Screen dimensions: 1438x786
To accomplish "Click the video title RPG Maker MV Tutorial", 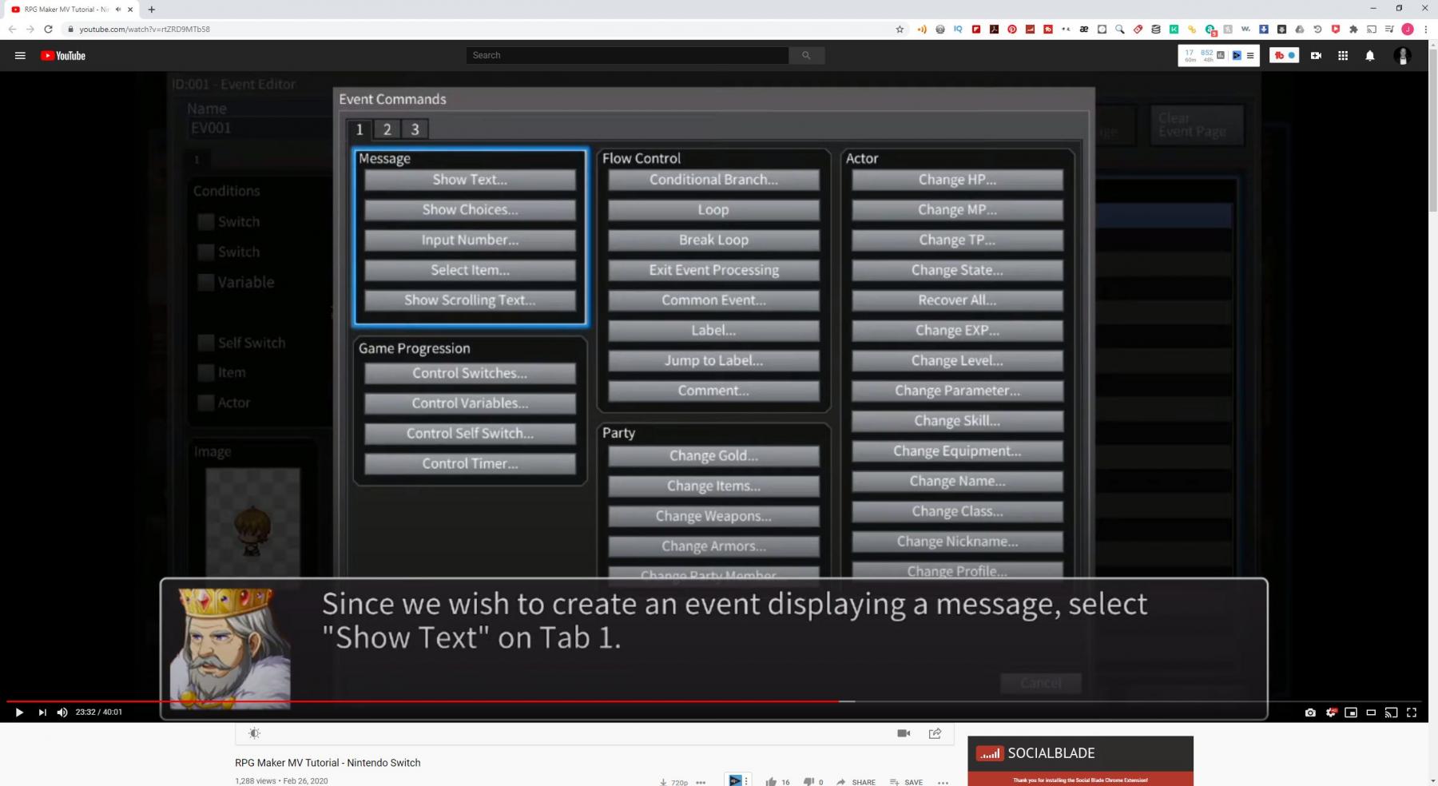I will [x=328, y=763].
